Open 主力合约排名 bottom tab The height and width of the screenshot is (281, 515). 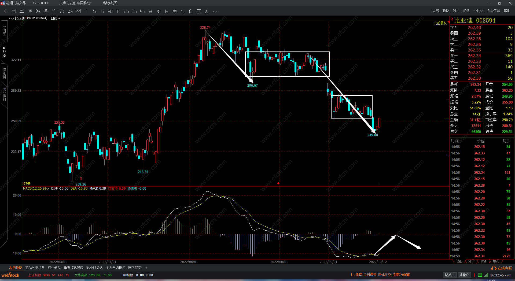pyautogui.click(x=115, y=268)
